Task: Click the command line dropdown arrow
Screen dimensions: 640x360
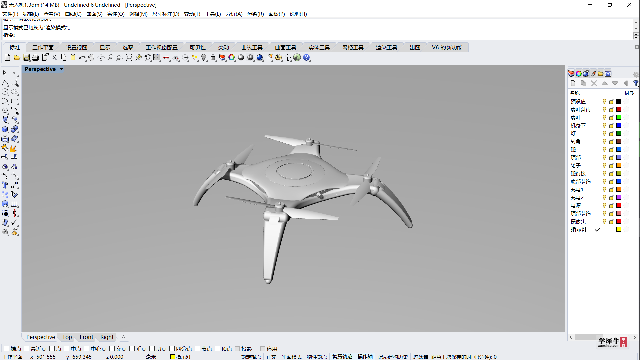Action: coord(636,37)
